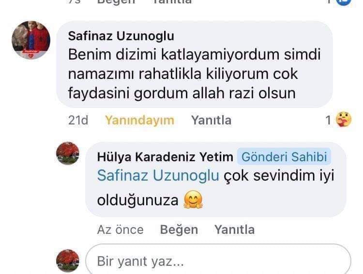
Task: Select Safinaz's comment text bubble
Action: click(195, 64)
